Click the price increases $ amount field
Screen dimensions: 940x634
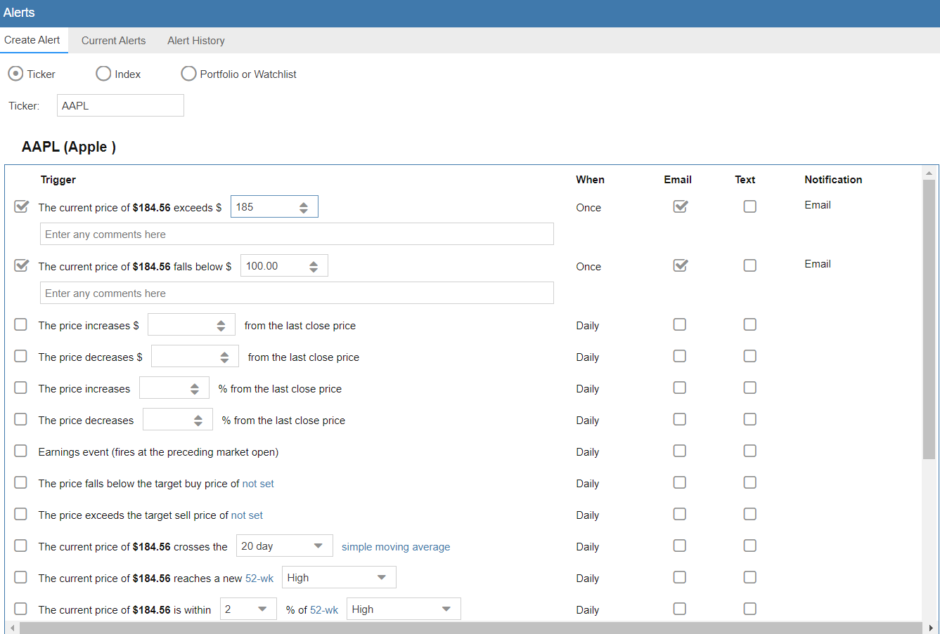click(191, 325)
